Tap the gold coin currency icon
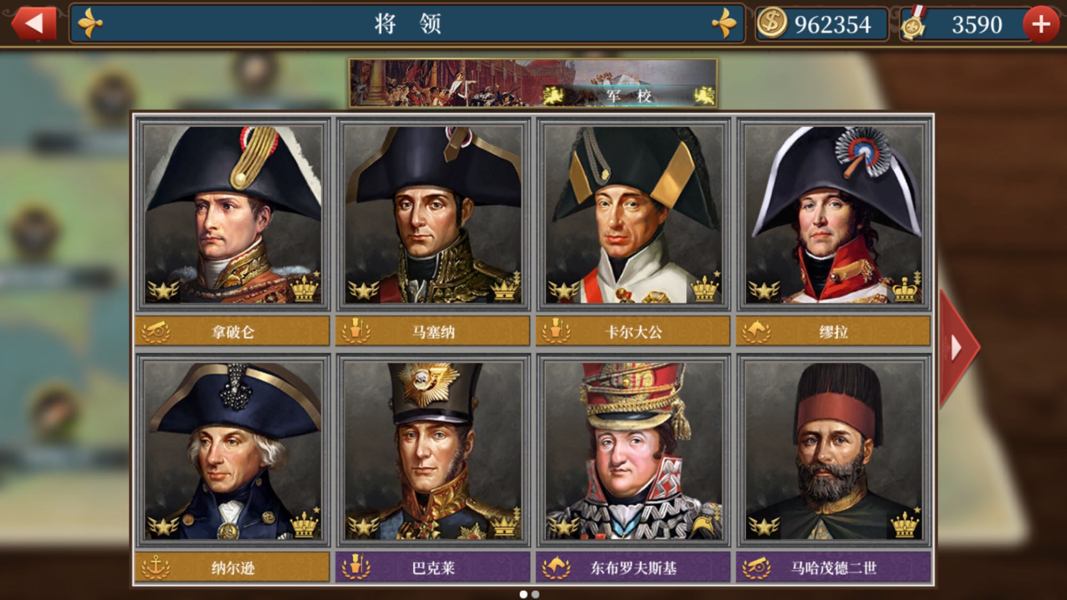This screenshot has height=600, width=1067. tap(771, 23)
